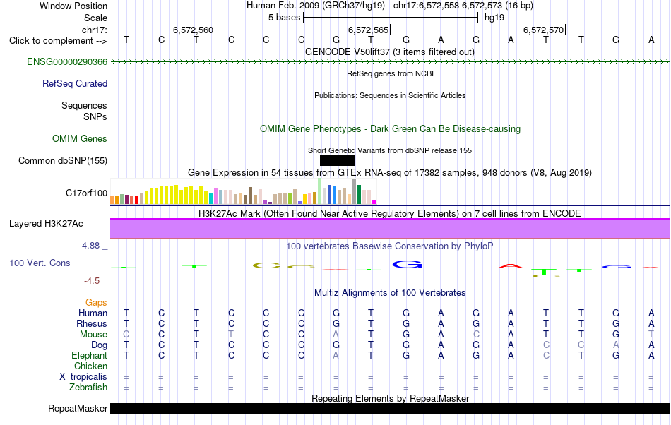Click Publications: Sequences in Scientific Articles title
Viewport: 671px width, 425px height.
point(390,95)
